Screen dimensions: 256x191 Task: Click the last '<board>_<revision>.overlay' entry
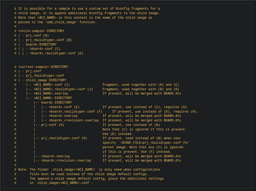pyautogui.click(x=66, y=161)
